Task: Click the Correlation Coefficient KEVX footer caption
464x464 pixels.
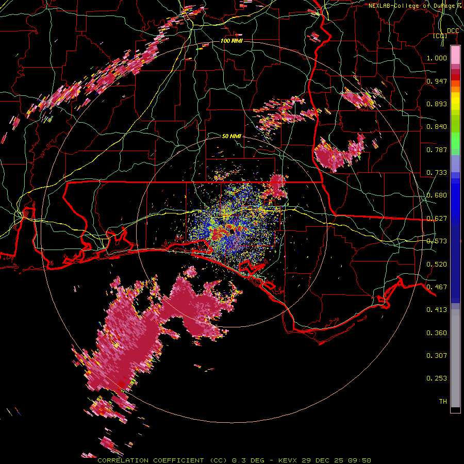Action: 234,460
